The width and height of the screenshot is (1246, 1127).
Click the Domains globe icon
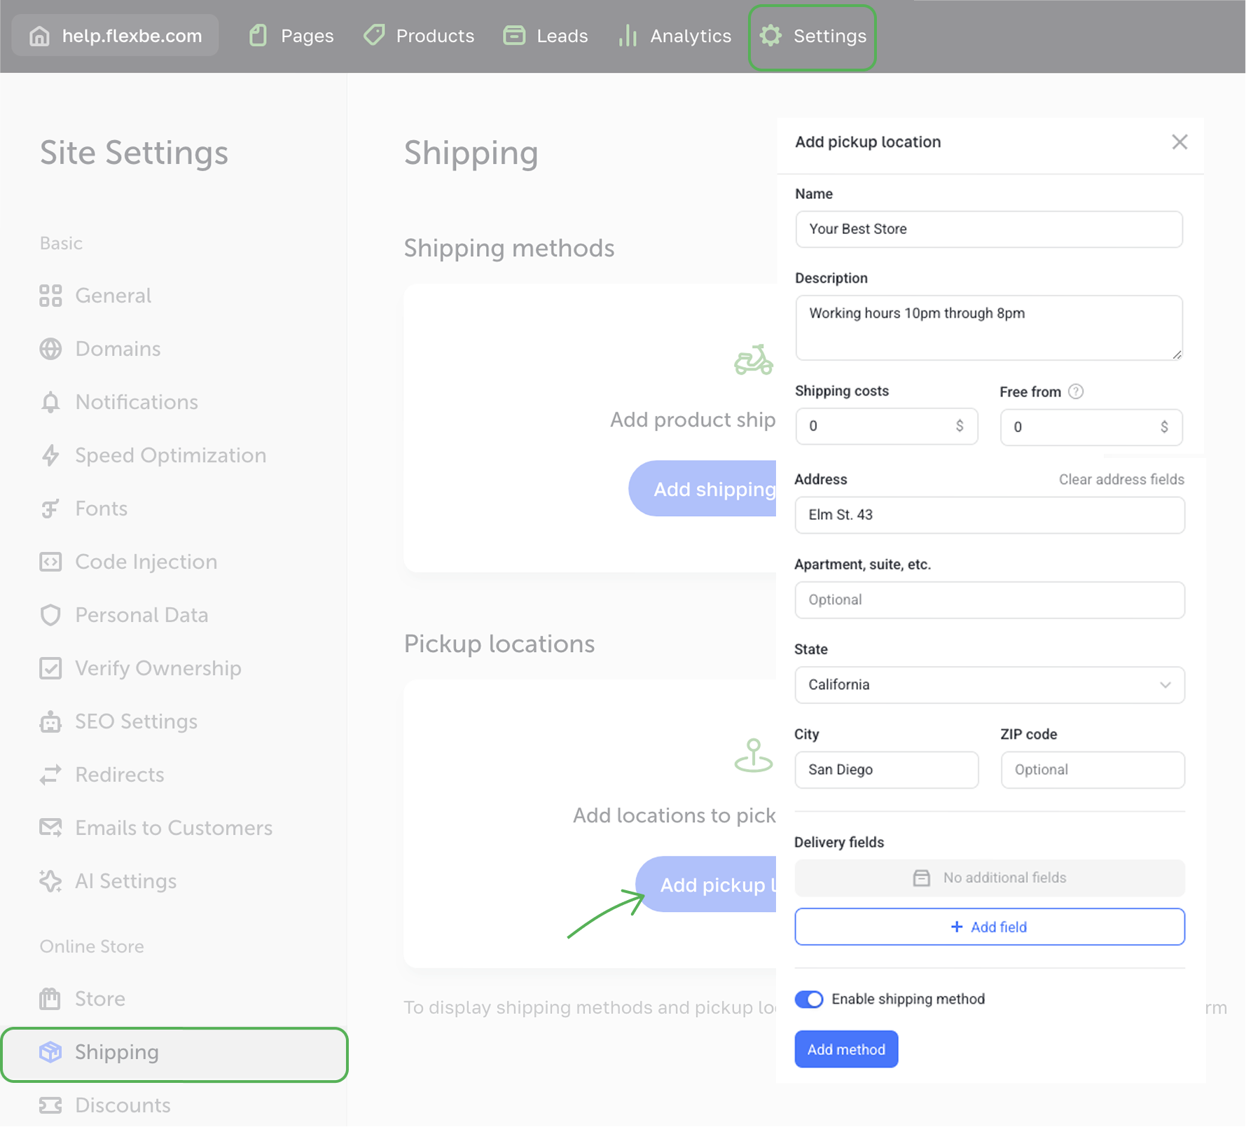tap(50, 349)
